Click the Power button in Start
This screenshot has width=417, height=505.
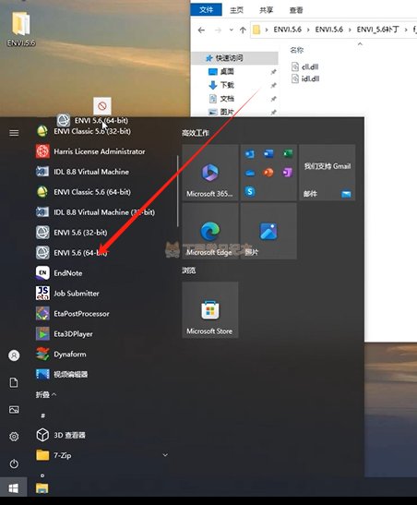pos(14,463)
